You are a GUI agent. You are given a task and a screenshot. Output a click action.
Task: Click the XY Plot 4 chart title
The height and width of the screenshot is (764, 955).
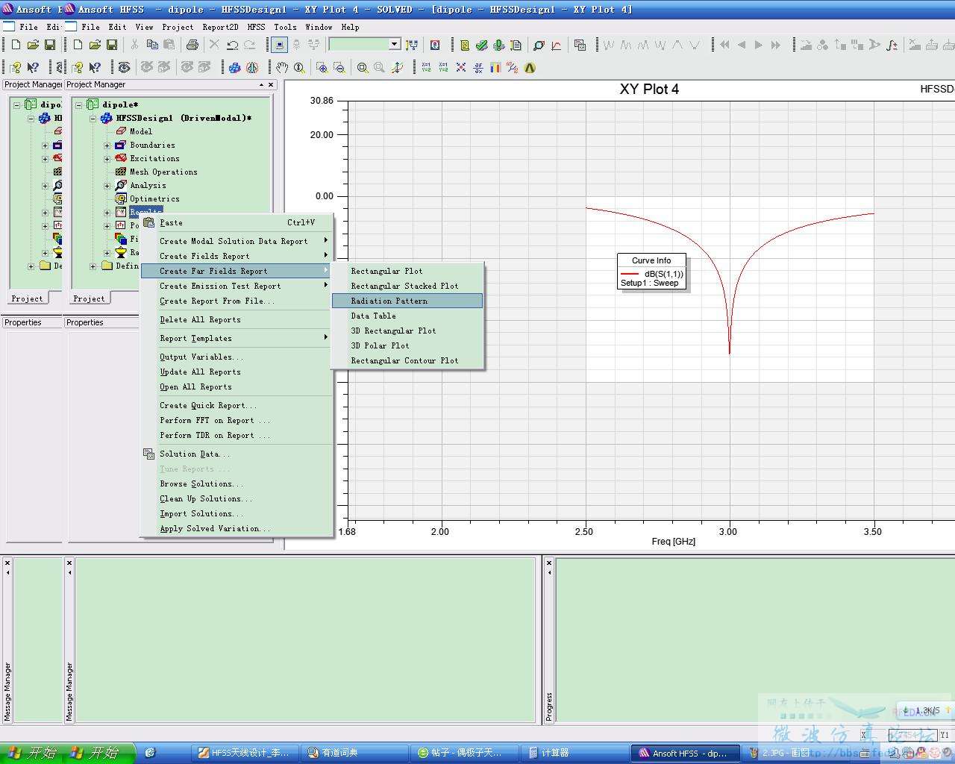(x=649, y=90)
